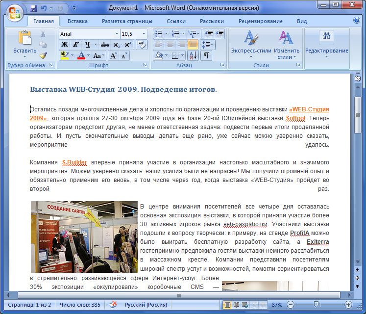Screen dimensions: 366x314
Task: Open the font name Arial dropdown
Action: point(117,34)
